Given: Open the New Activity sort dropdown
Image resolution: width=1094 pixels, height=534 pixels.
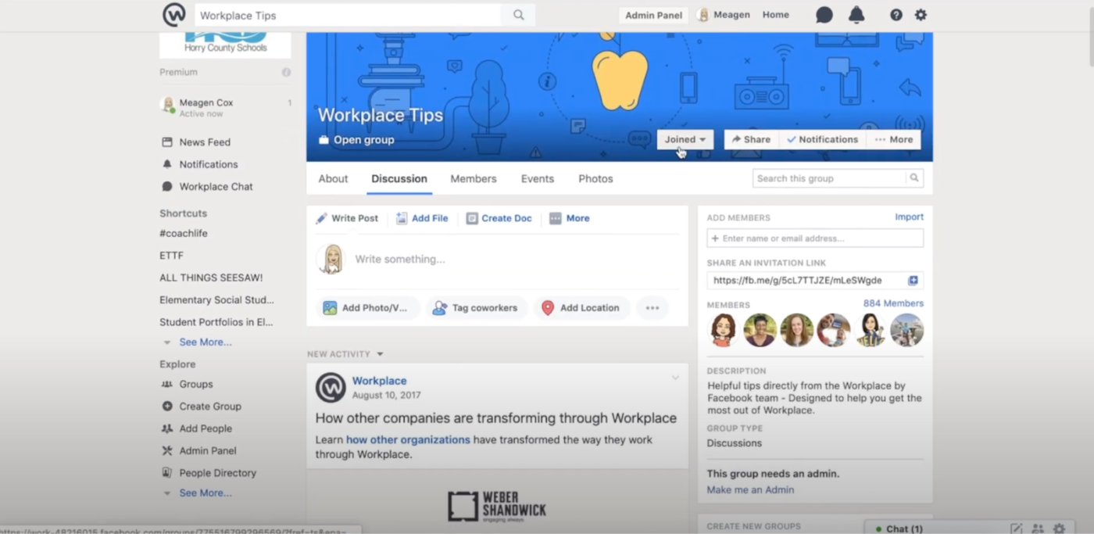Looking at the screenshot, I should (345, 354).
